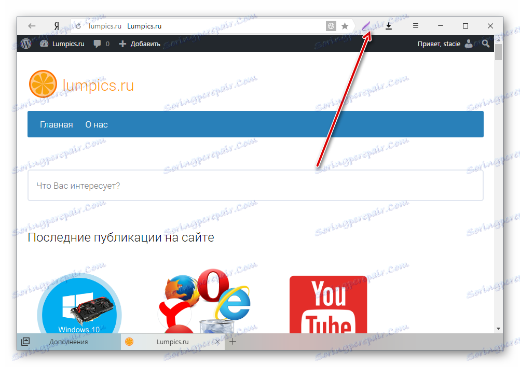520x367 pixels.
Task: Click tab panel icon at bottom left
Action: (x=25, y=342)
